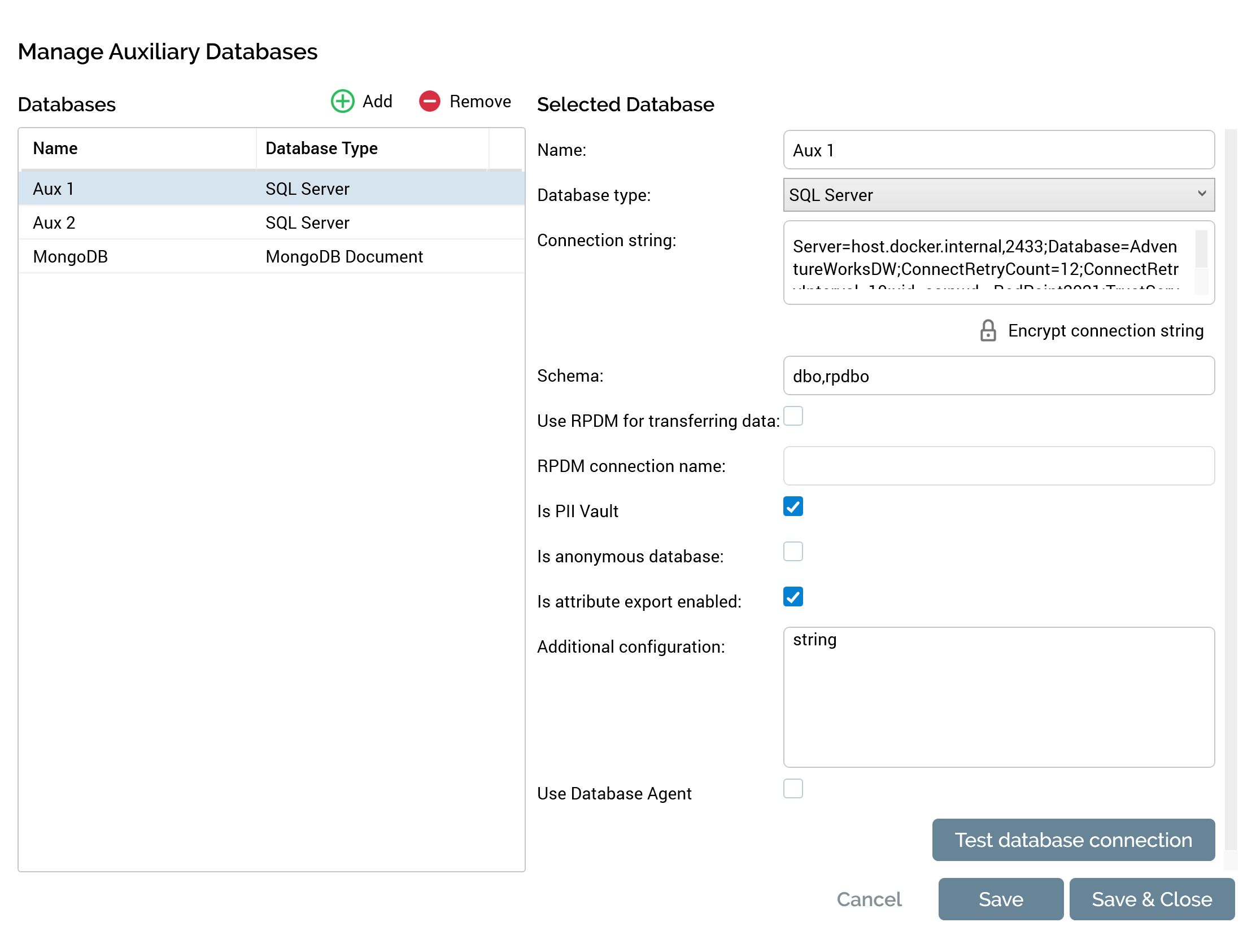Open the Database type dropdown
The image size is (1256, 944).
[x=998, y=195]
